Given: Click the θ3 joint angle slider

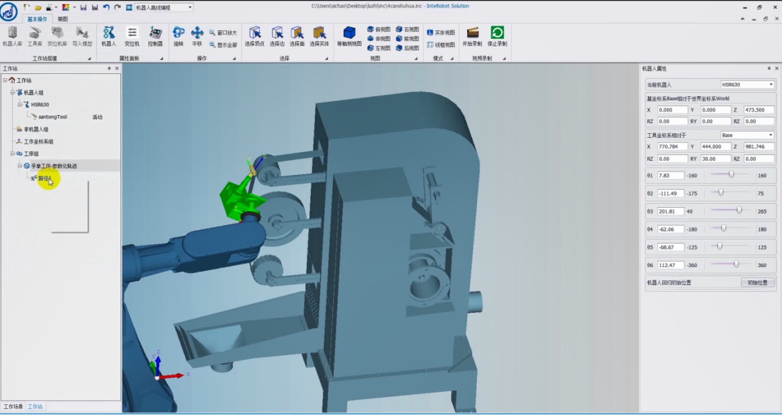Looking at the screenshot, I should click(x=731, y=211).
